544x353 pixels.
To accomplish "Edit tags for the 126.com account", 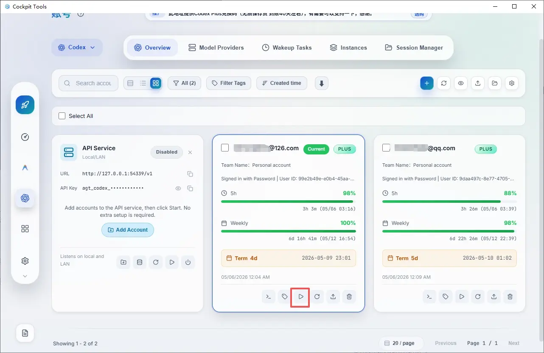I will point(285,297).
